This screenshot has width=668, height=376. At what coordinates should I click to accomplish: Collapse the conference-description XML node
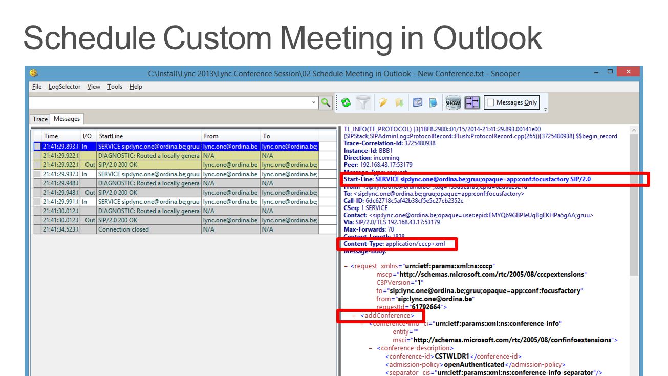(x=371, y=348)
